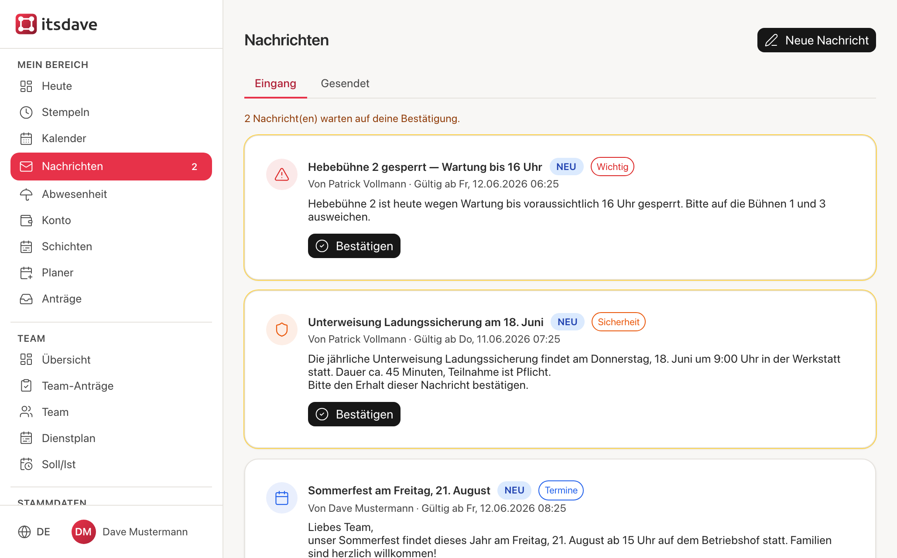This screenshot has width=897, height=558.
Task: Confirm the Unterweisung Ladungssicherung message
Action: (x=354, y=414)
